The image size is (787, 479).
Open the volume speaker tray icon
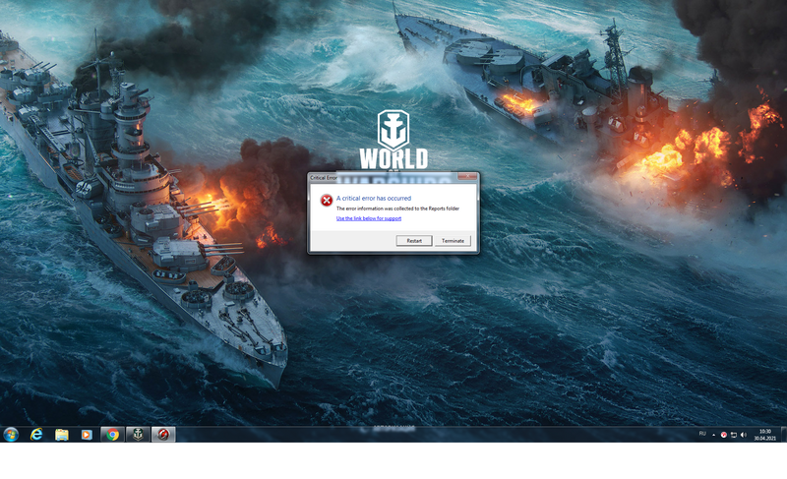tap(744, 435)
